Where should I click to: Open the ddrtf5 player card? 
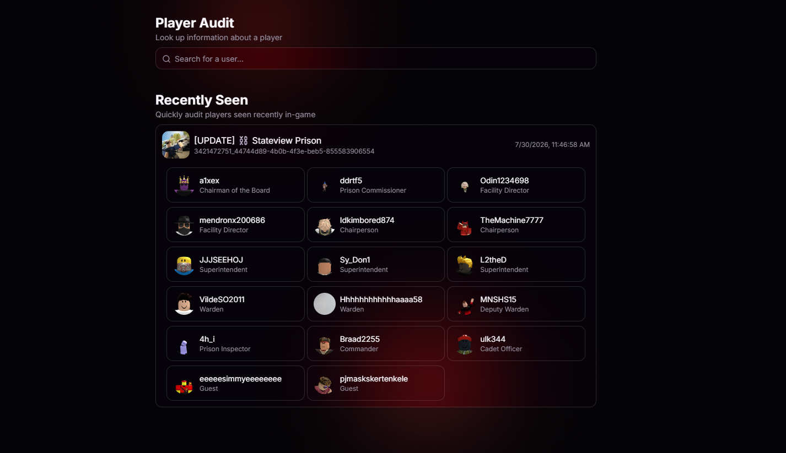click(x=376, y=185)
